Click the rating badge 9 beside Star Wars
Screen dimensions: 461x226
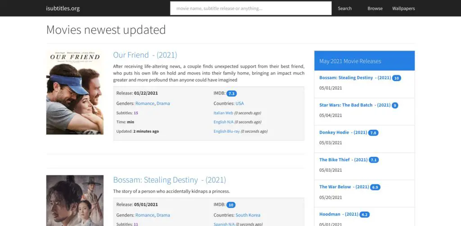coord(395,105)
